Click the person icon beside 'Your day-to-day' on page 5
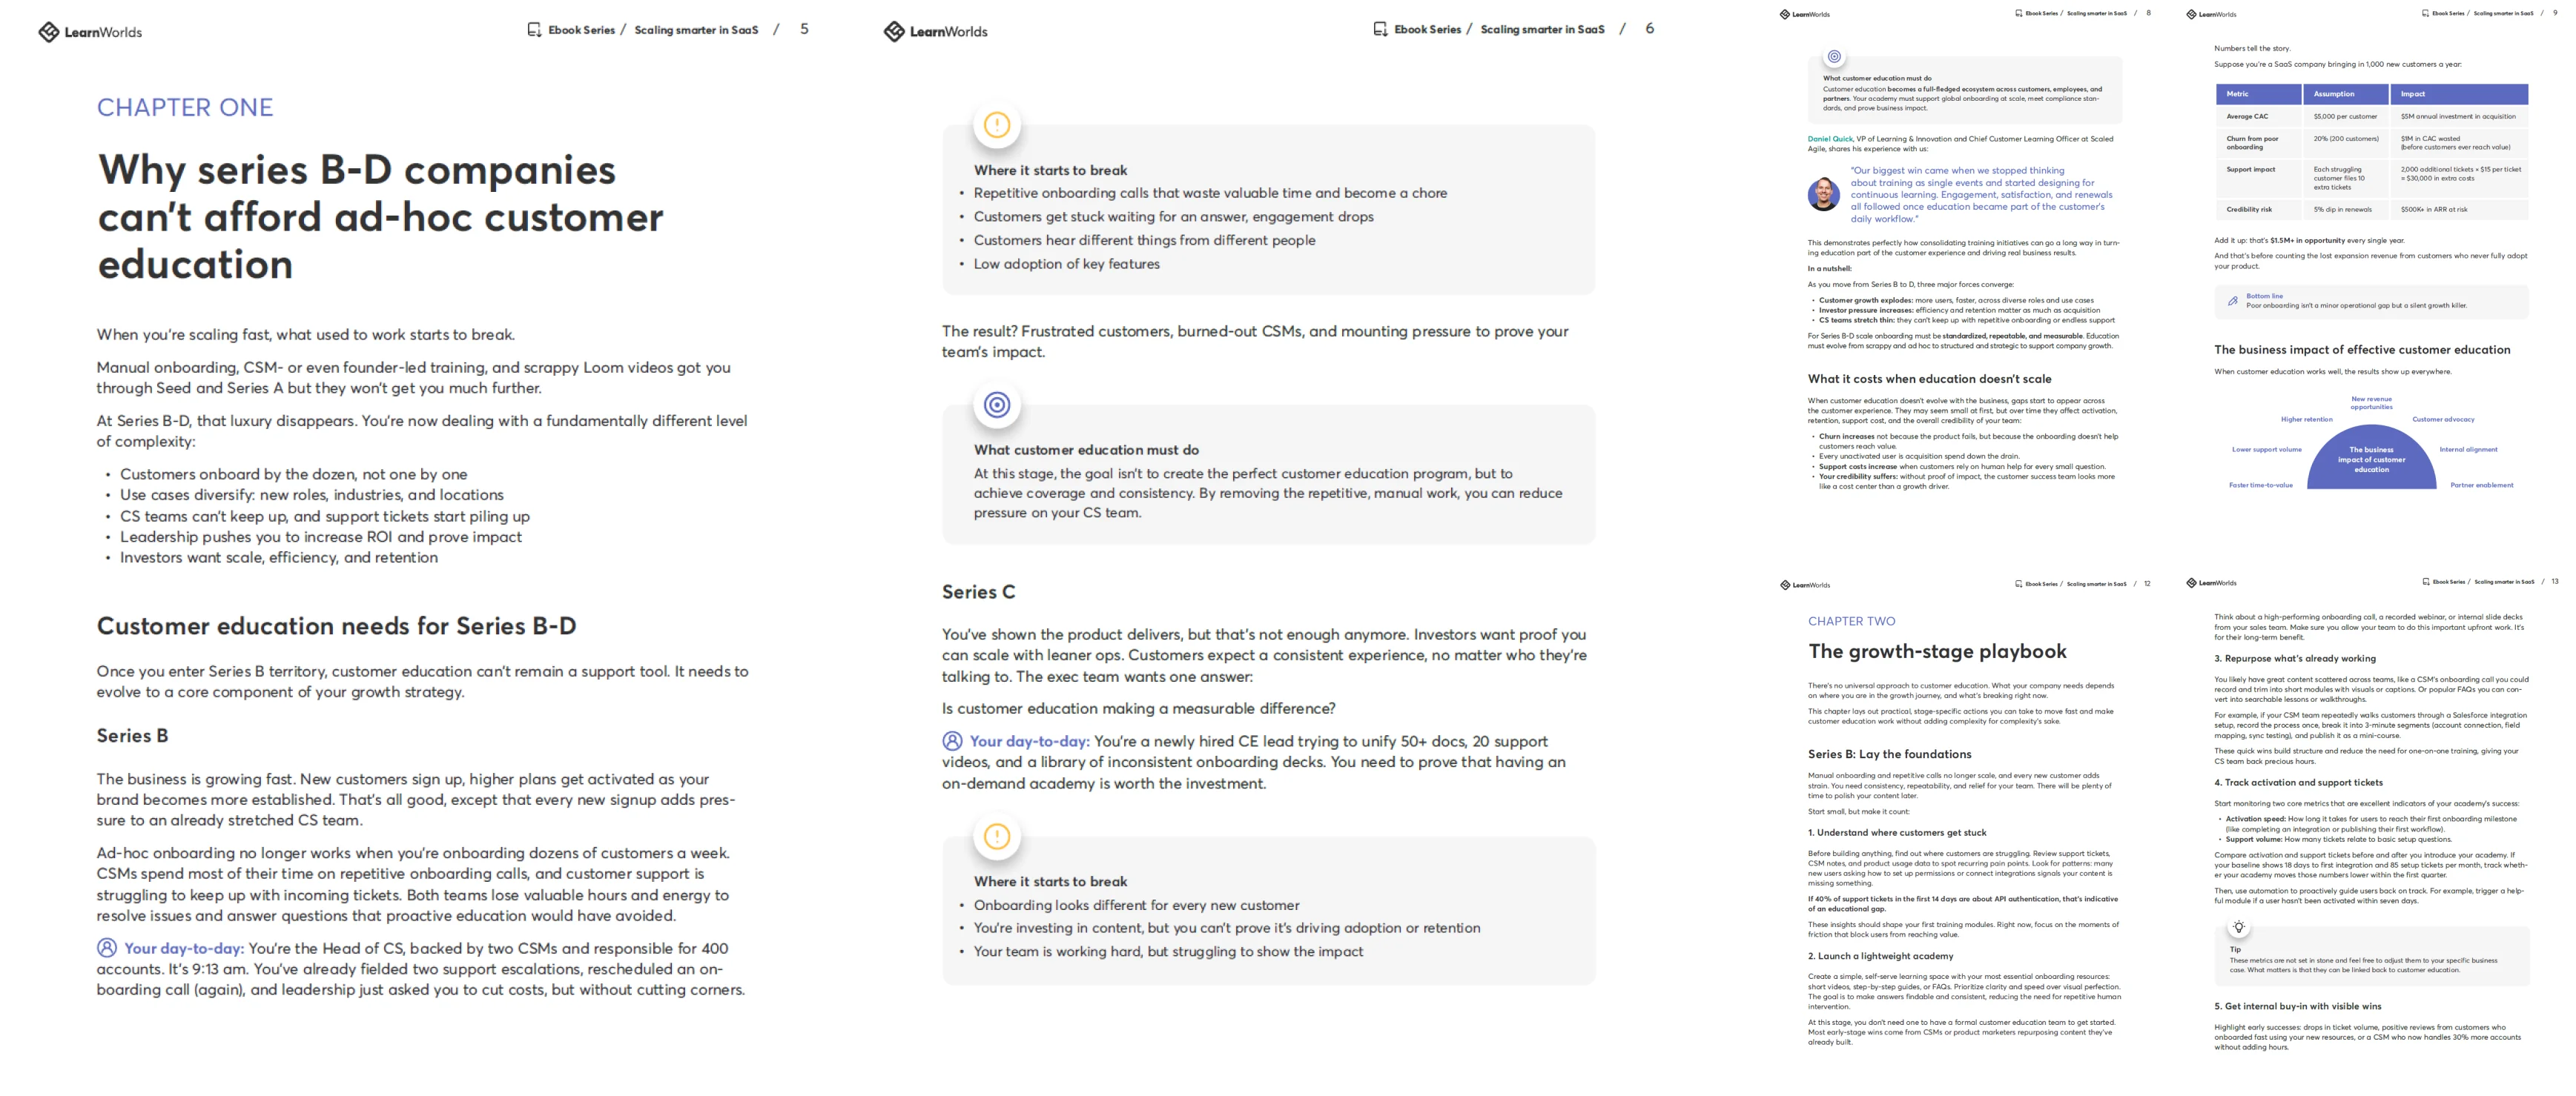Viewport: 2576px width, 1096px height. click(x=107, y=947)
